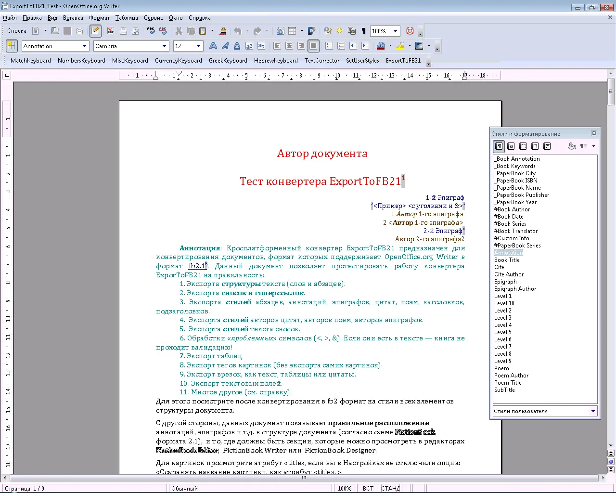The height and width of the screenshot is (493, 616).
Task: Toggle AutoSpellcheck icon
Action: click(x=163, y=31)
